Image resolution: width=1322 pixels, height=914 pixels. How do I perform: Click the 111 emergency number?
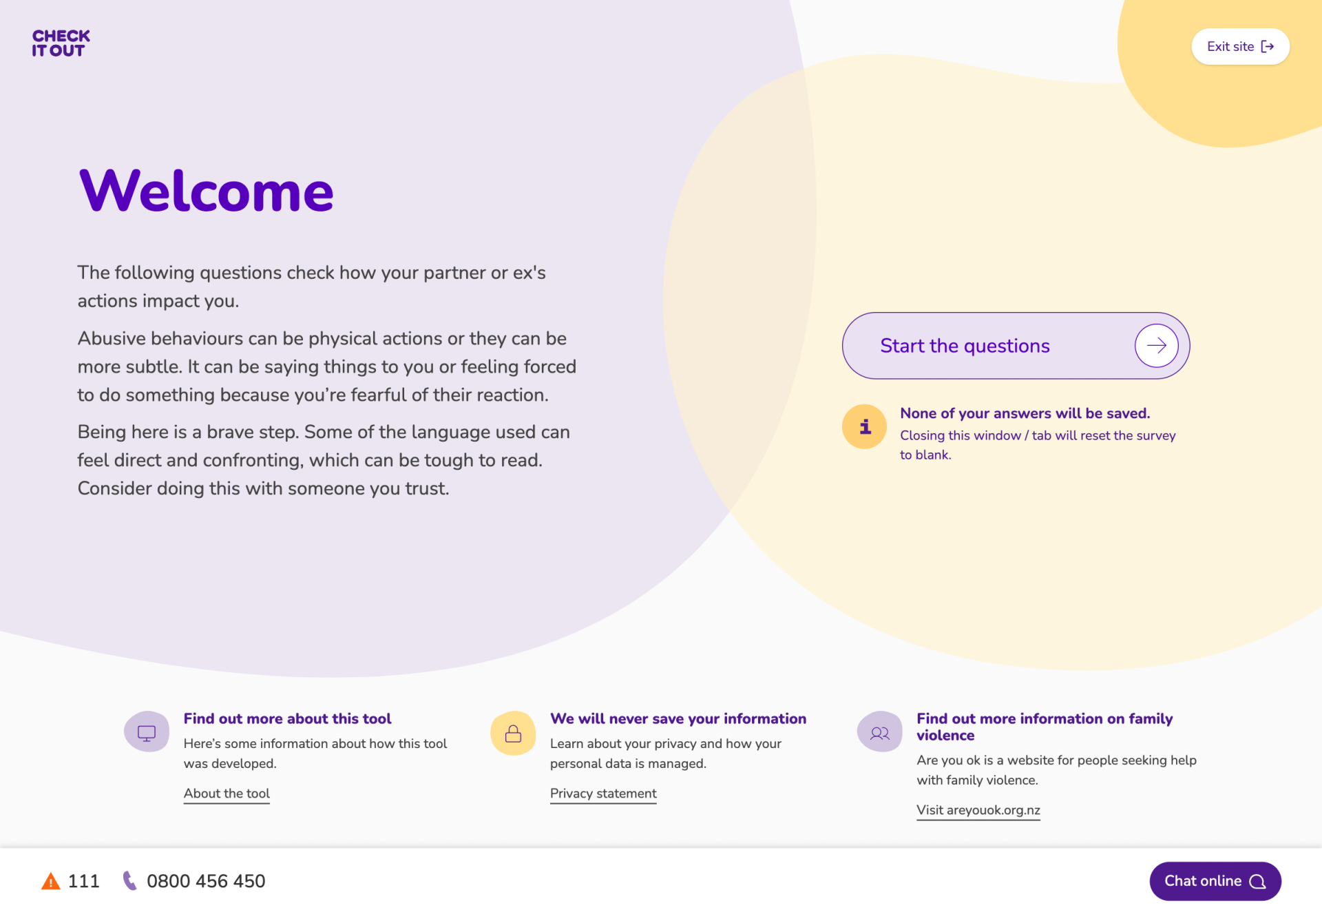[x=84, y=881]
